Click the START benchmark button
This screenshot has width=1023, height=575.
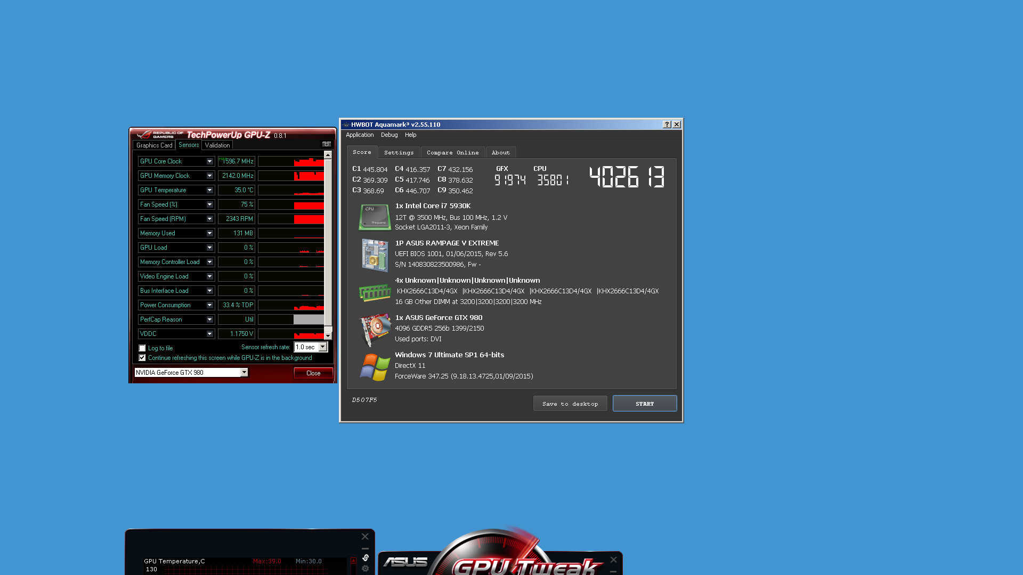click(645, 404)
